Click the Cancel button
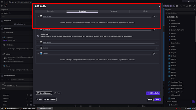The width and height of the screenshot is (196, 110). click(150, 100)
